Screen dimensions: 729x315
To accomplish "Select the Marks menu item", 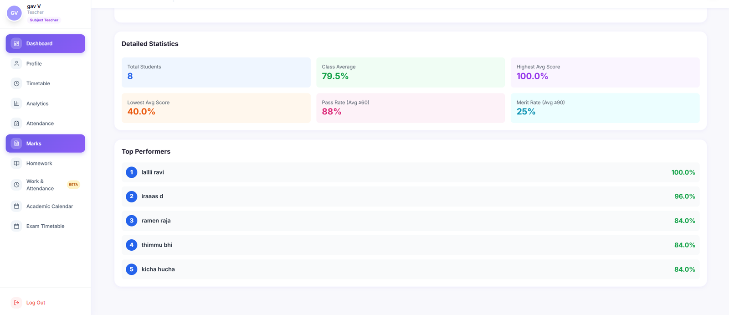I will click(x=45, y=143).
